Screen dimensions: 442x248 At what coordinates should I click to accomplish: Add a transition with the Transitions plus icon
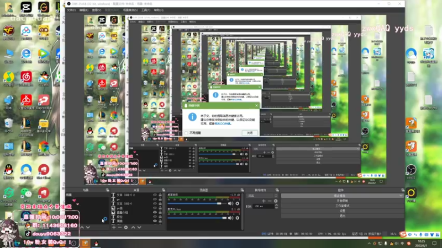264,201
